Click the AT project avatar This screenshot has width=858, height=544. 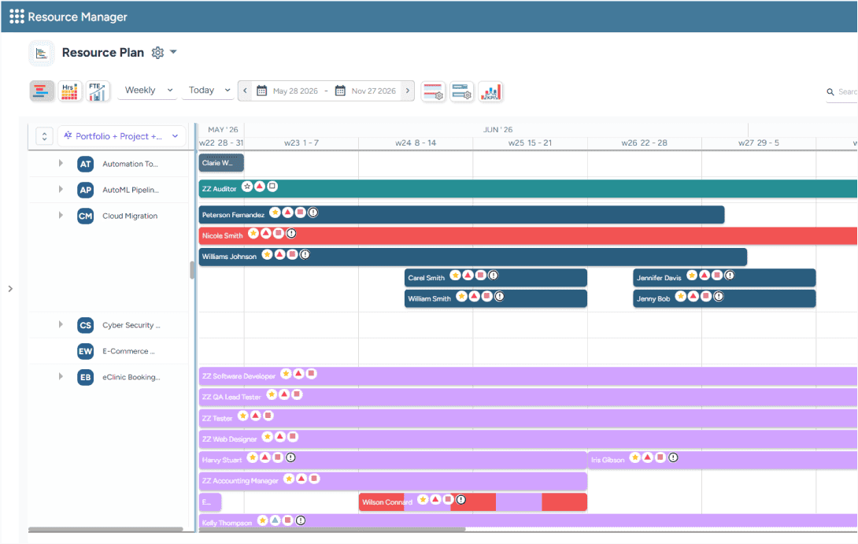(85, 164)
